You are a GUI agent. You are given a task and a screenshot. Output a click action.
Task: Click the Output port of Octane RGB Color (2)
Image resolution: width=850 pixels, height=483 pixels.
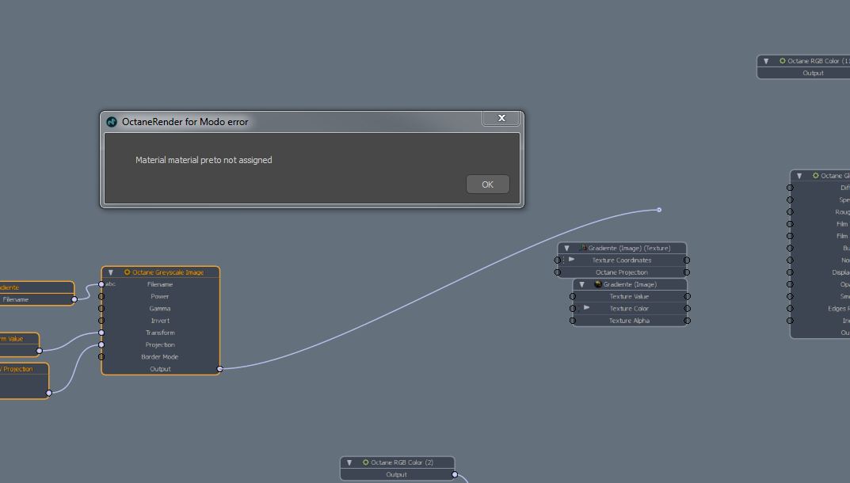click(455, 475)
